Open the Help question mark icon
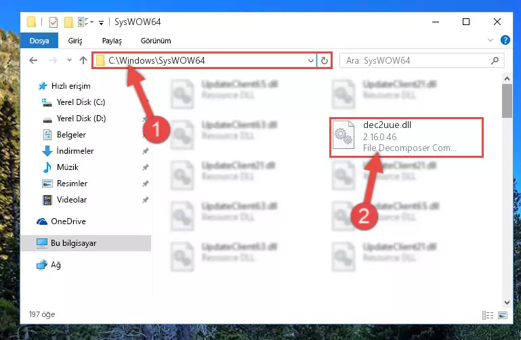521x340 pixels. [505, 40]
